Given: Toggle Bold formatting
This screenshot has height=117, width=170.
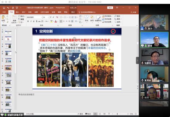Looking at the screenshot, I should tap(28, 21).
